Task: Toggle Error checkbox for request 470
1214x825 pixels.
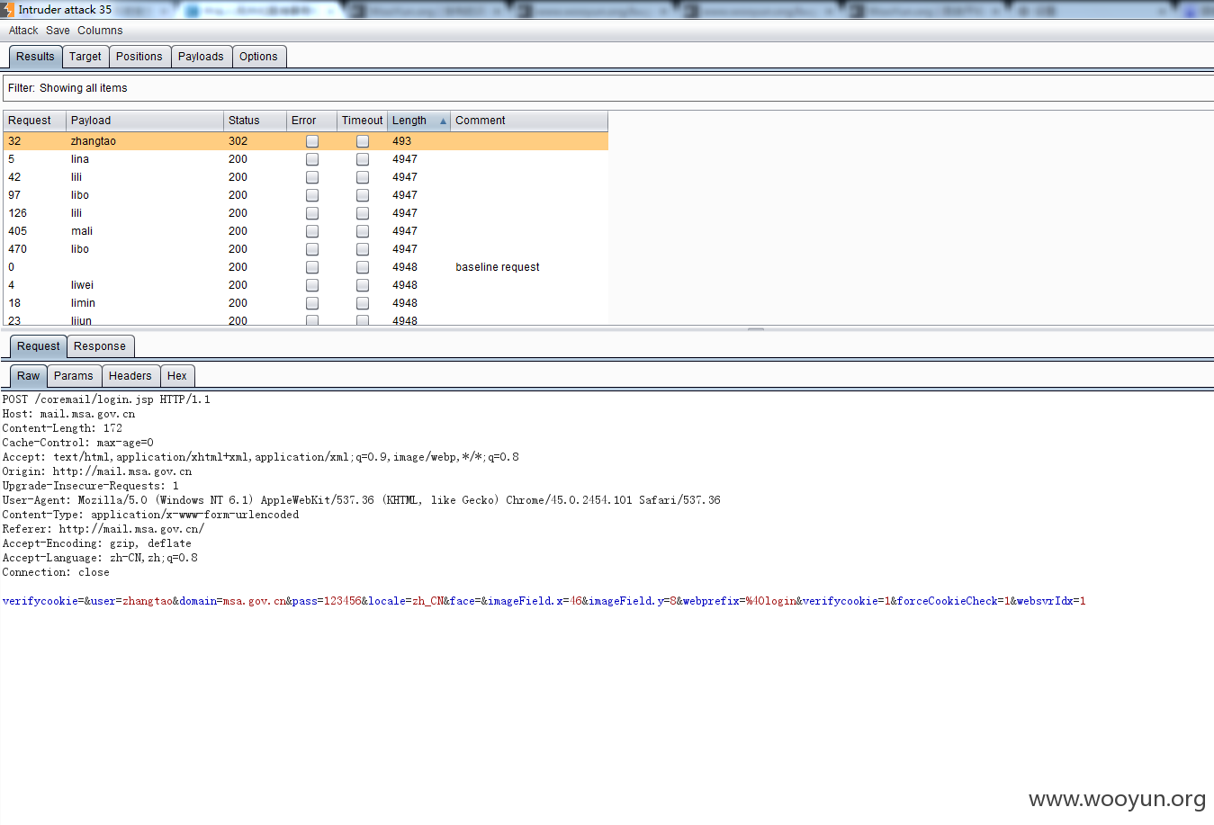Action: (312, 249)
